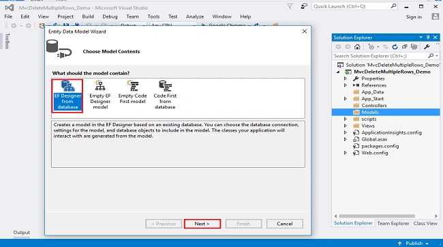Open the Output tab
This screenshot has height=247, width=443.
[x=22, y=232]
